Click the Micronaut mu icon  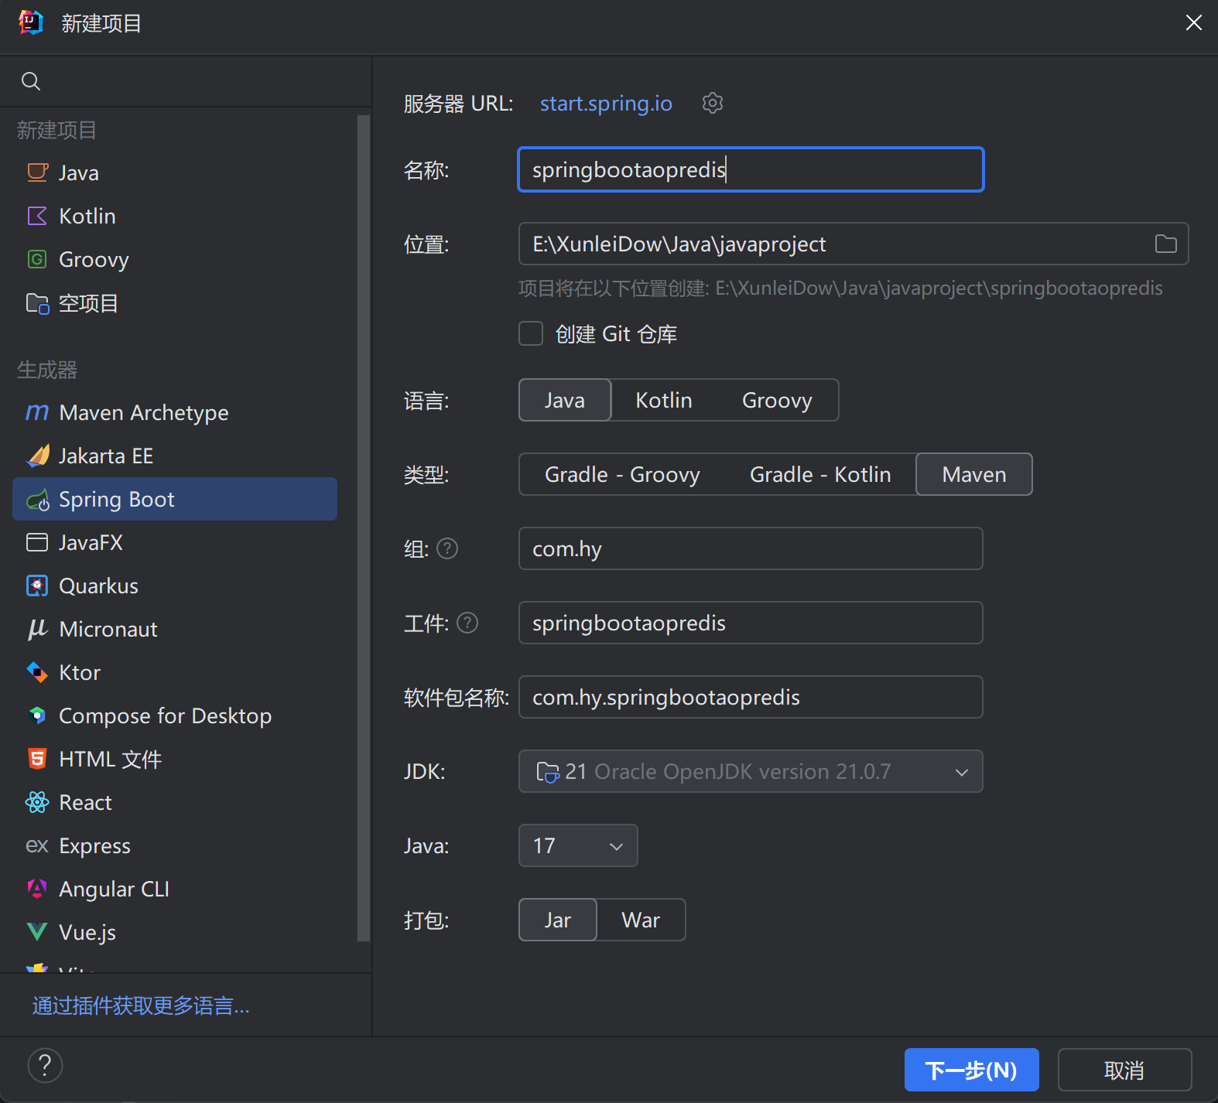tap(37, 630)
